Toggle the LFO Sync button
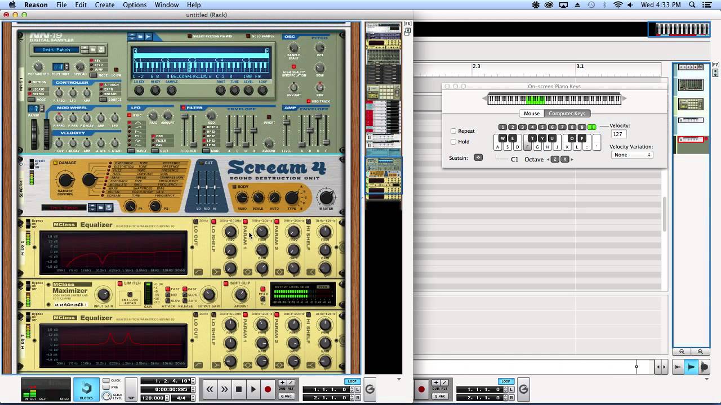 pos(131,115)
